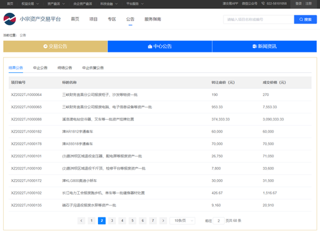Select 项目 in main navigation
The image size is (320, 231).
click(93, 19)
